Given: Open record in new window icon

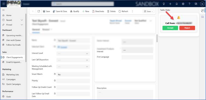Looking at the screenshot, I should pos(39,11).
